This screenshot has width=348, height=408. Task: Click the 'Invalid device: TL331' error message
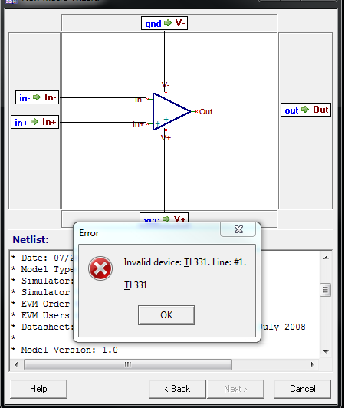[185, 262]
